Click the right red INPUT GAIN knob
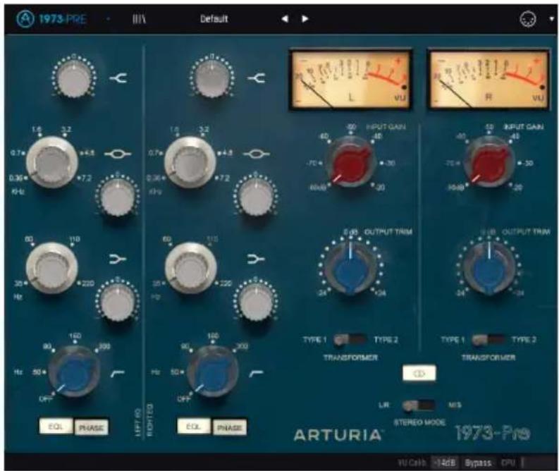The height and width of the screenshot is (471, 559). tap(489, 163)
